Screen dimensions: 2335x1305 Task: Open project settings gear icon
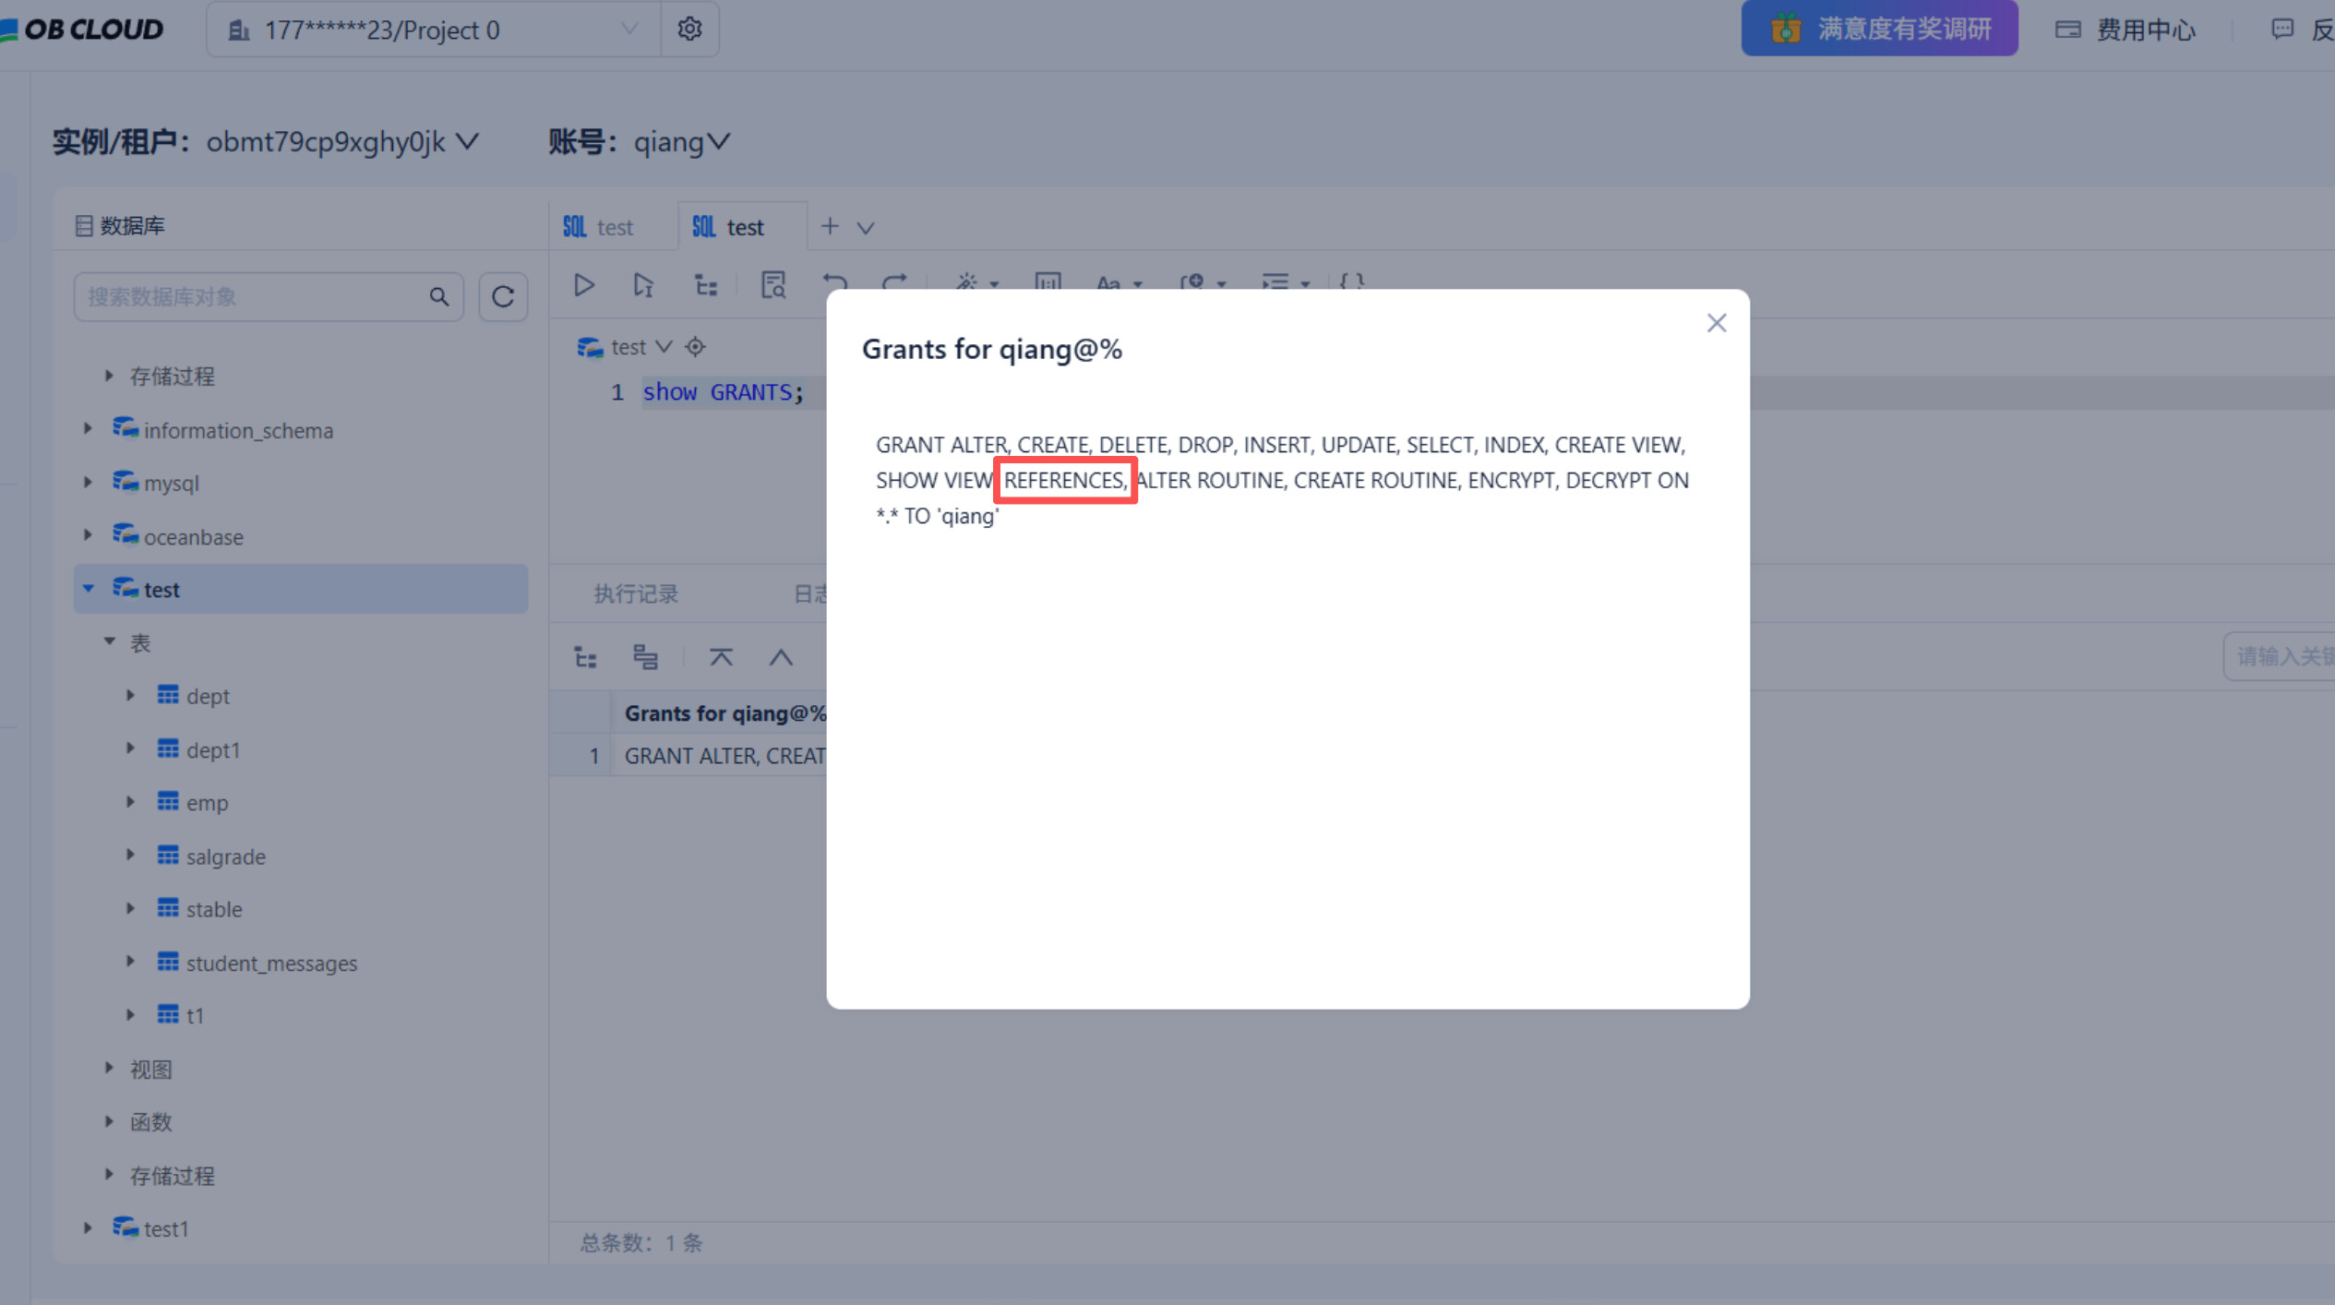coord(689,30)
